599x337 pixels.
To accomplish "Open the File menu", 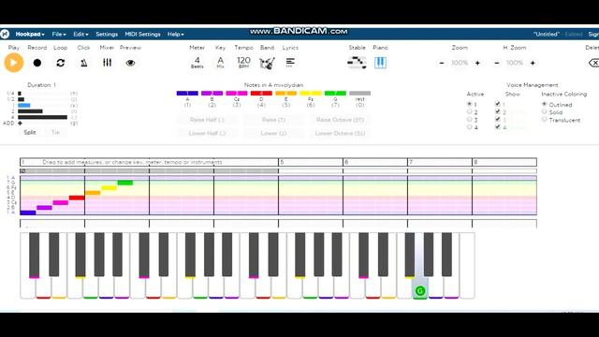I will (x=59, y=34).
